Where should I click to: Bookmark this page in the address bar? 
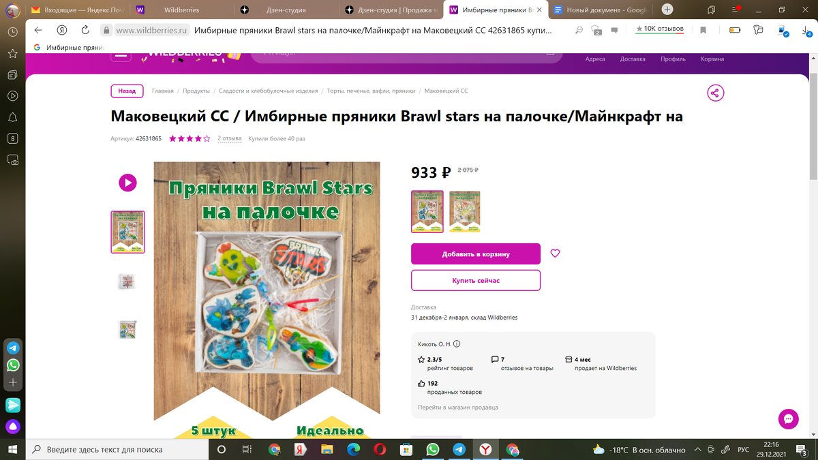[703, 30]
